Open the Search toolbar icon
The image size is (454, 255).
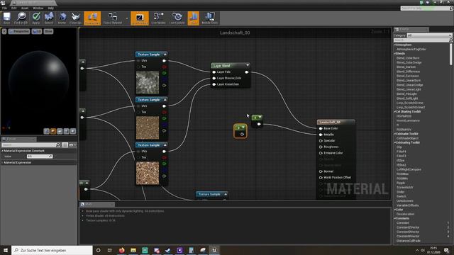click(49, 18)
